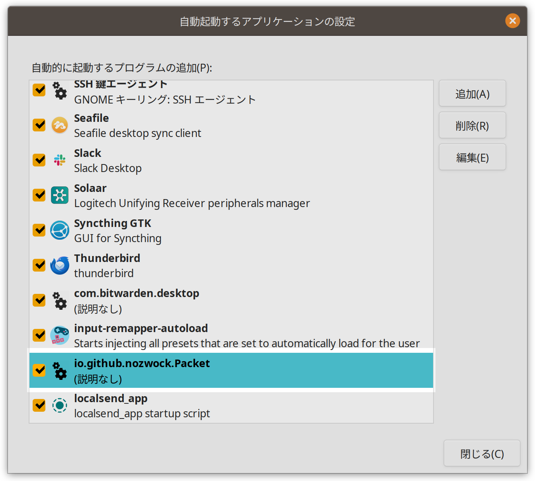The height and width of the screenshot is (481, 535).
Task: Click the localsend_app icon
Action: point(60,405)
